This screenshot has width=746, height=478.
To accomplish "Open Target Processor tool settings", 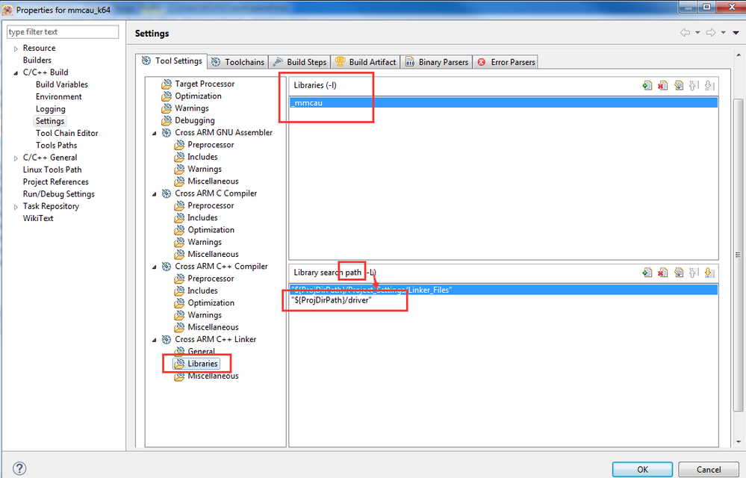I will (x=205, y=84).
